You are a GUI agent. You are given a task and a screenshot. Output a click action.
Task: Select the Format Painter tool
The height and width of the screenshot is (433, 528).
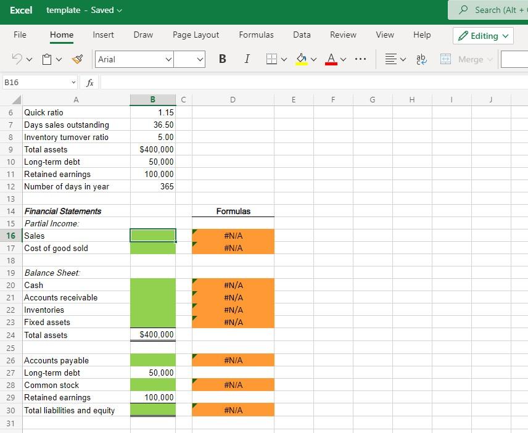(77, 59)
